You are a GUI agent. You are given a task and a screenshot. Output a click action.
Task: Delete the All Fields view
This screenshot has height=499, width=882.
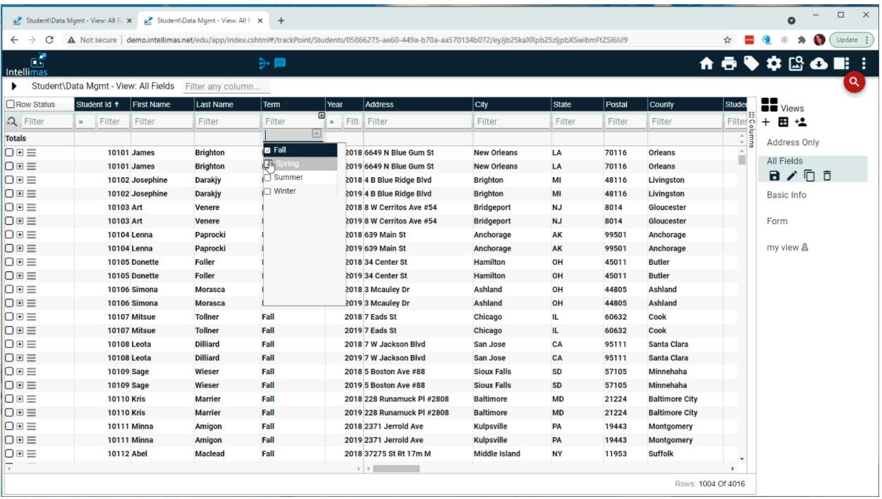[x=826, y=176]
